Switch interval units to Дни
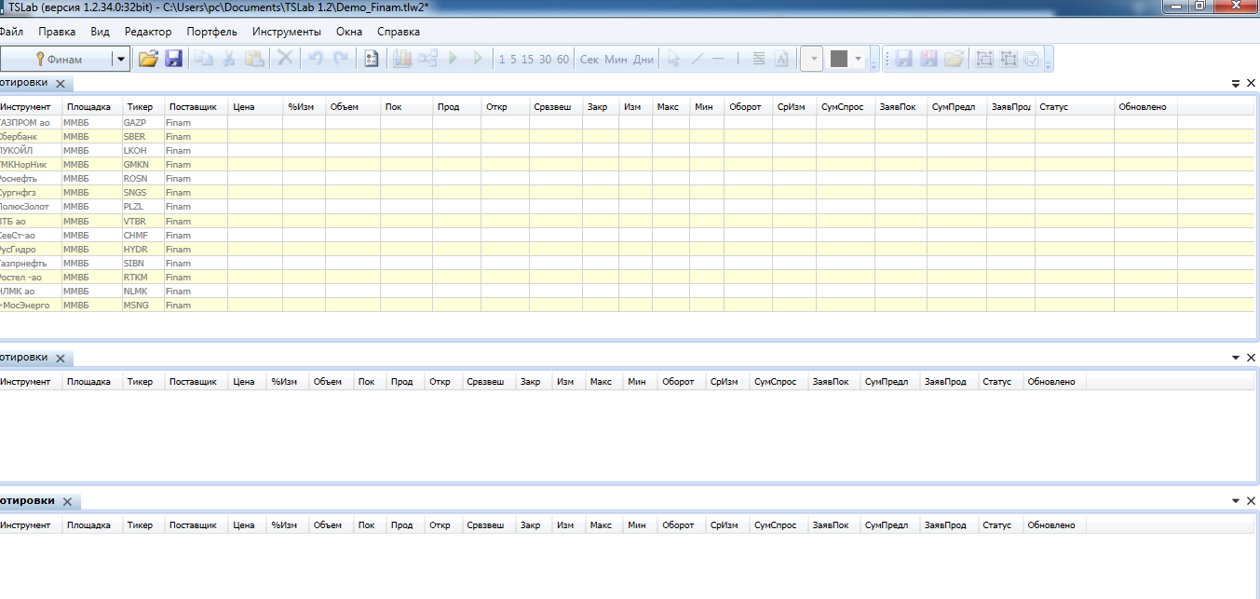The height and width of the screenshot is (599, 1260). tap(644, 60)
